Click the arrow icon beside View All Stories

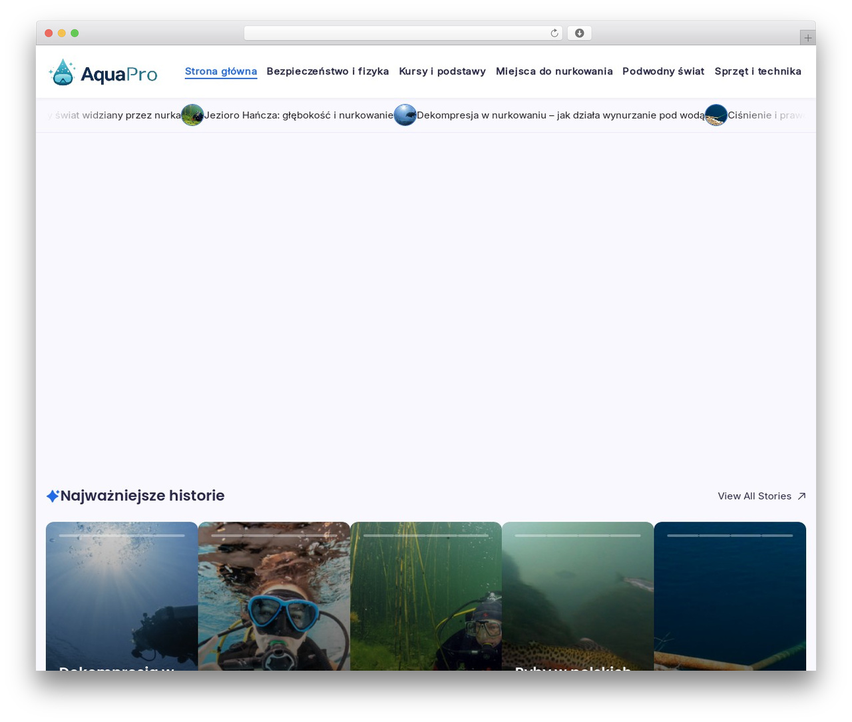[x=801, y=496]
